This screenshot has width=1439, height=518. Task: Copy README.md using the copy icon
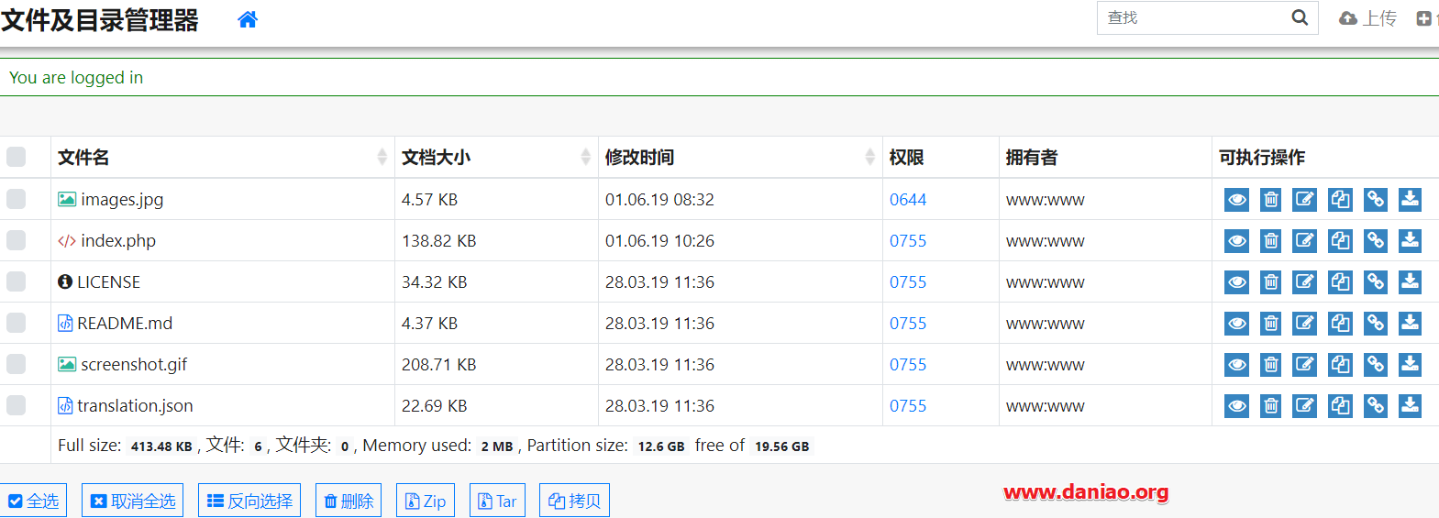[x=1340, y=324]
